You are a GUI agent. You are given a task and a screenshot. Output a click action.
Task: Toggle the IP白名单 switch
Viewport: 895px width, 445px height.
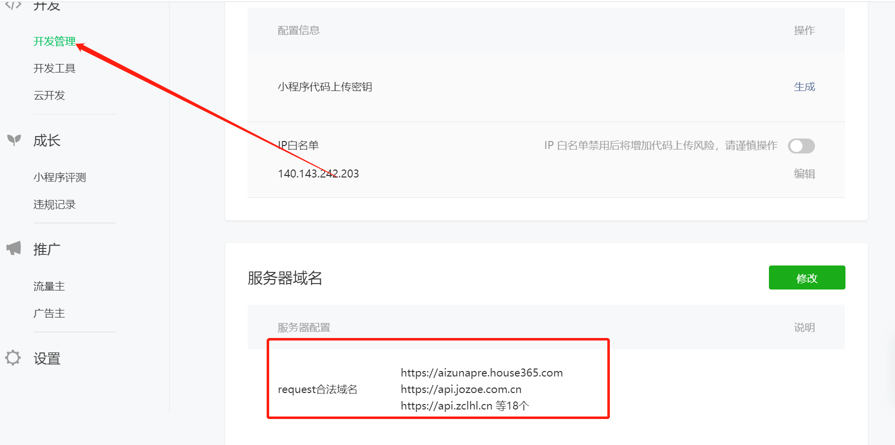pyautogui.click(x=801, y=146)
